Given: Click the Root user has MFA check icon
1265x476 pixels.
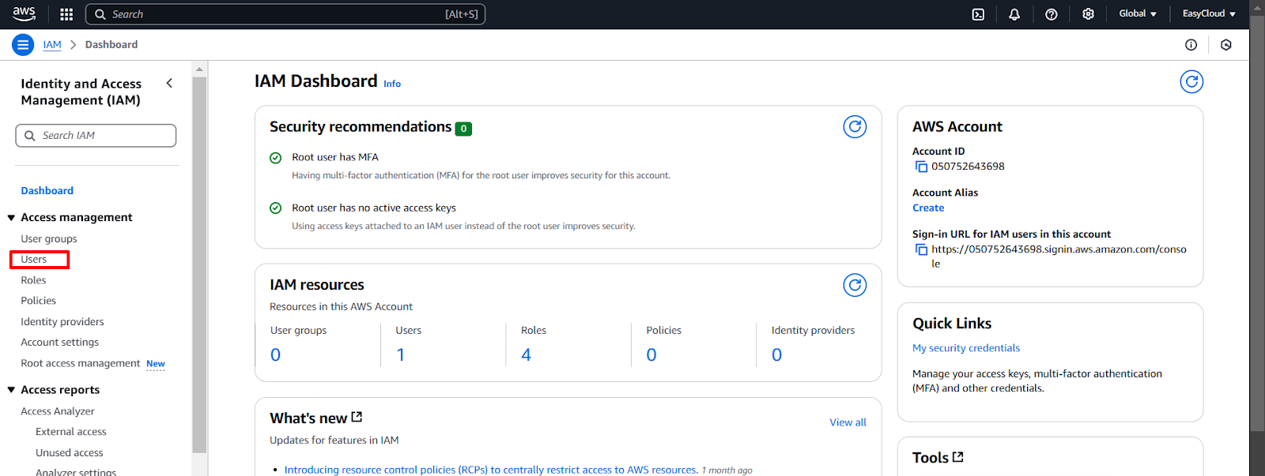Looking at the screenshot, I should [276, 158].
